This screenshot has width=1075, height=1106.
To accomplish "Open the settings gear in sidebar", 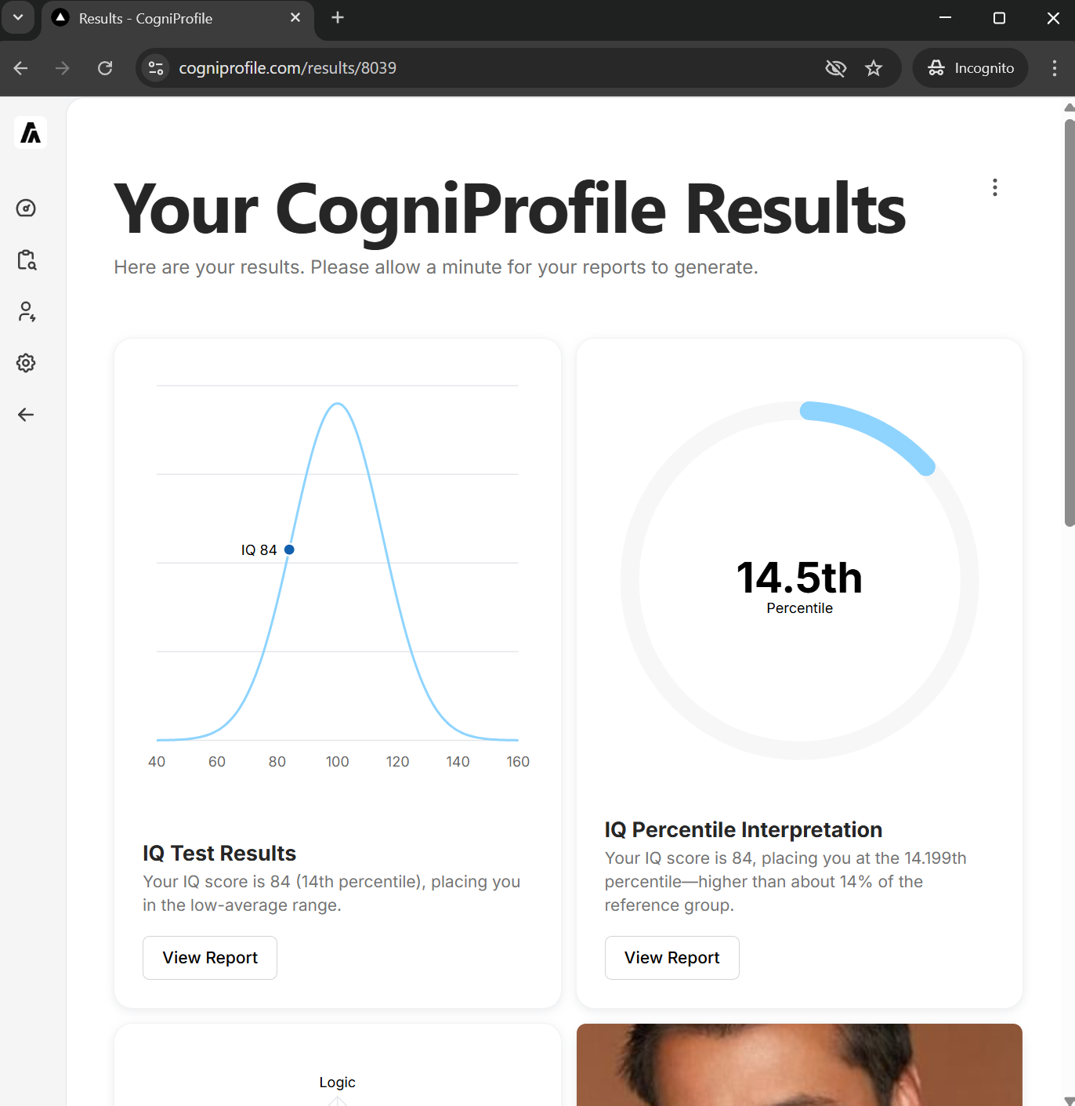I will click(26, 363).
